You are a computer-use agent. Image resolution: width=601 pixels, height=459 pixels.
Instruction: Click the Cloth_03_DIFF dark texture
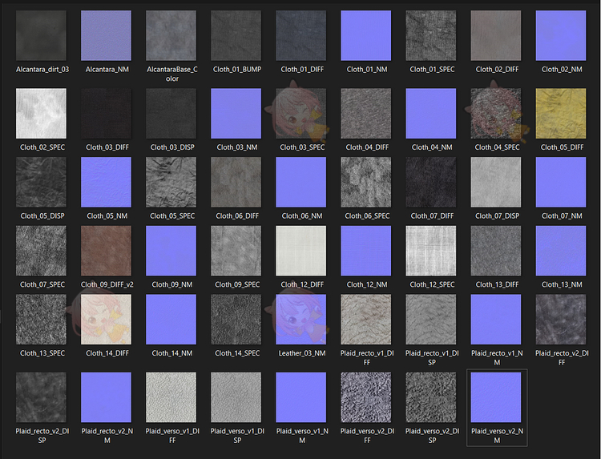point(106,114)
